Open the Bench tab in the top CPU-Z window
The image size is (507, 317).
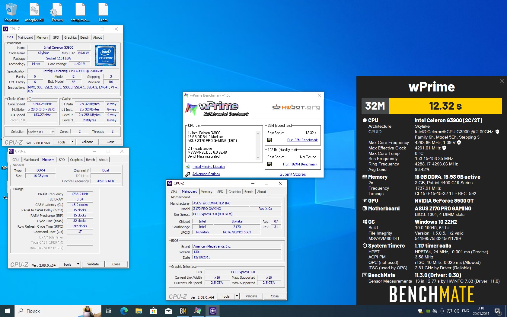pos(85,37)
